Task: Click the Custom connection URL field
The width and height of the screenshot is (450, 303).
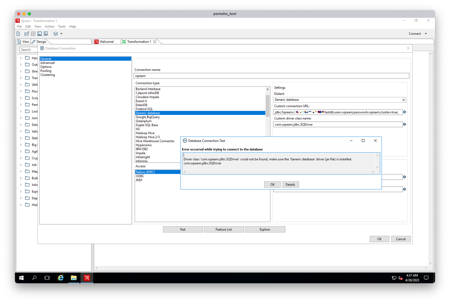Action: tap(338, 112)
